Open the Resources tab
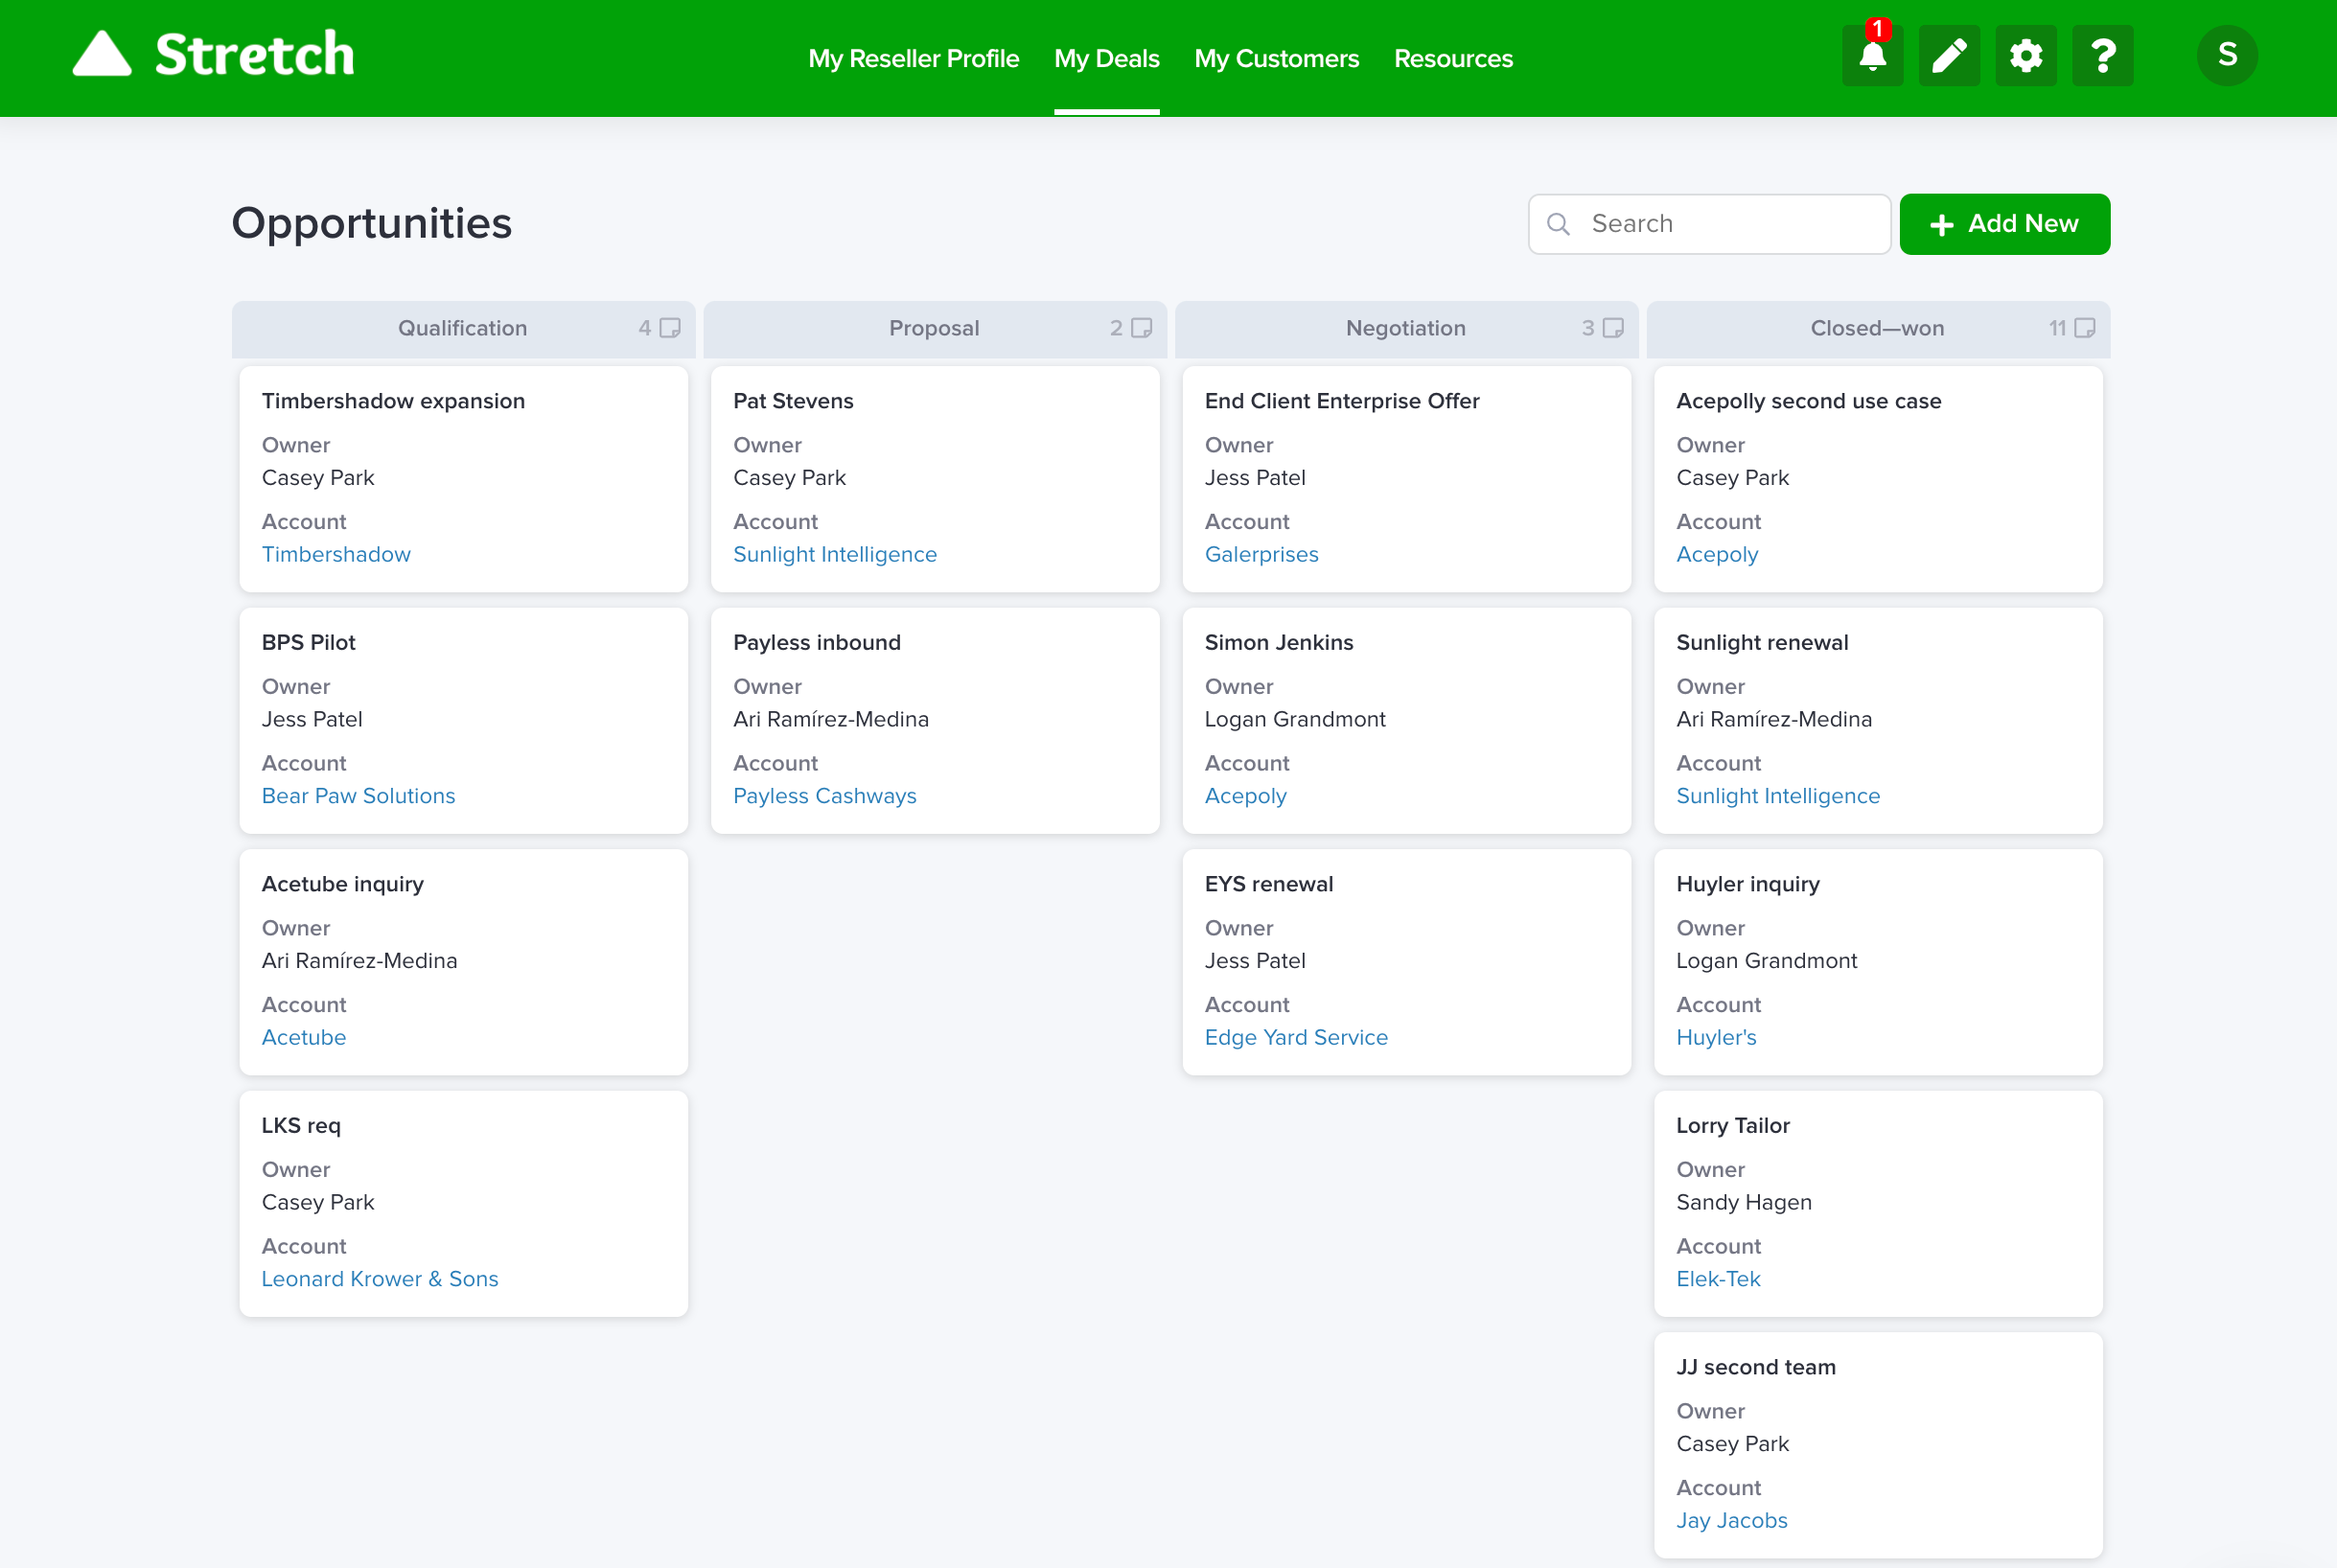 1453,59
